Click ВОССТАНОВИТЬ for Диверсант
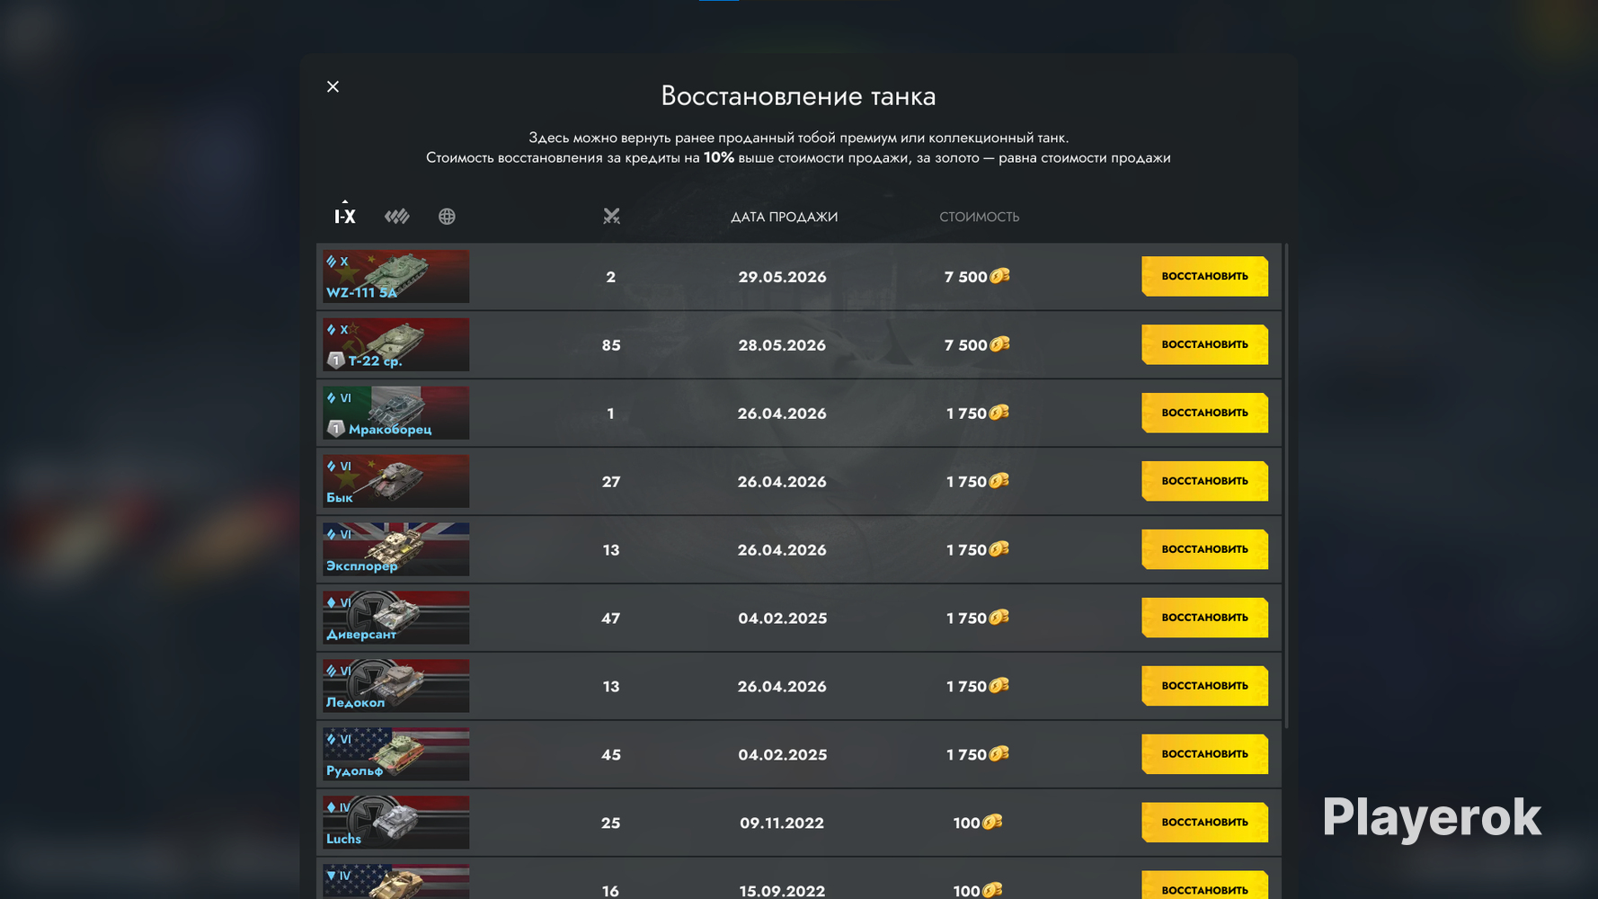 [1204, 618]
